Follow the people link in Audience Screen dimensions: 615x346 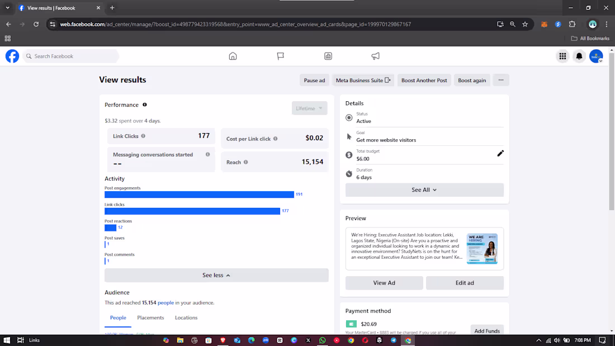165,303
